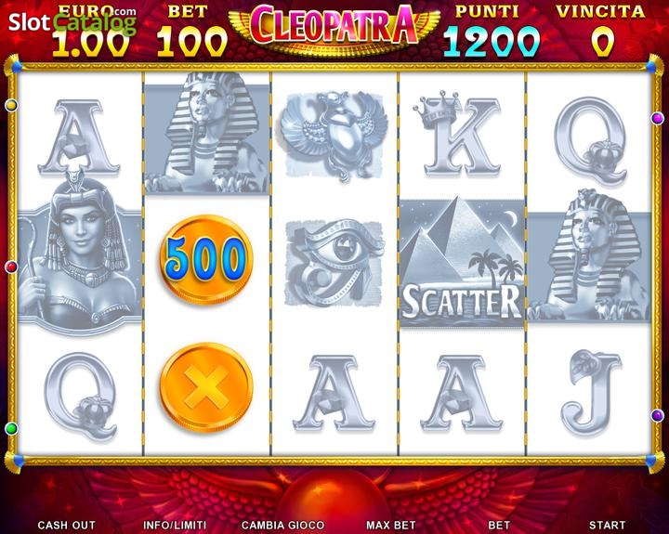This screenshot has height=534, width=669.
Task: Click the SlotCatalog.com logo
Action: pyautogui.click(x=72, y=21)
